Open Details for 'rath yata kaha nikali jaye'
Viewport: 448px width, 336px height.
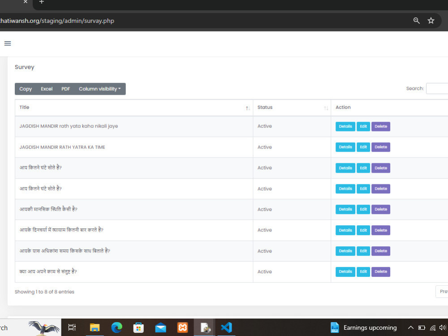tap(345, 126)
